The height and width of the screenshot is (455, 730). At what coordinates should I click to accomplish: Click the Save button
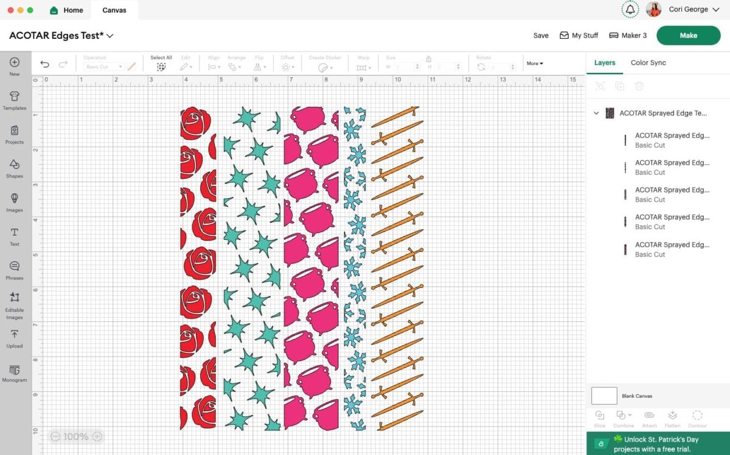click(x=541, y=35)
